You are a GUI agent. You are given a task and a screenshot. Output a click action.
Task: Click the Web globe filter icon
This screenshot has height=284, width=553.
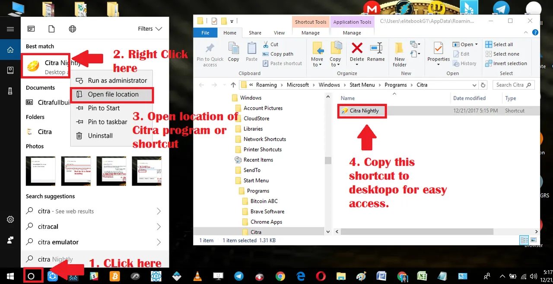tap(73, 29)
